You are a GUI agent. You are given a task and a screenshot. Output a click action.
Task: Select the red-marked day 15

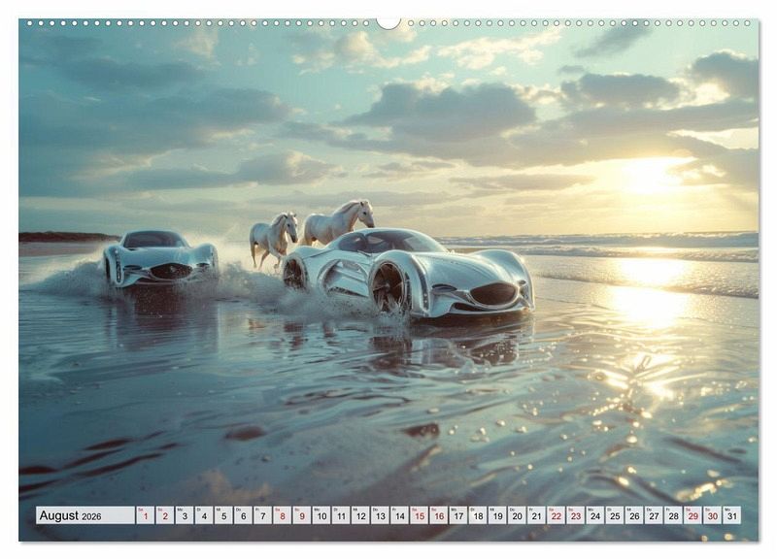click(419, 515)
